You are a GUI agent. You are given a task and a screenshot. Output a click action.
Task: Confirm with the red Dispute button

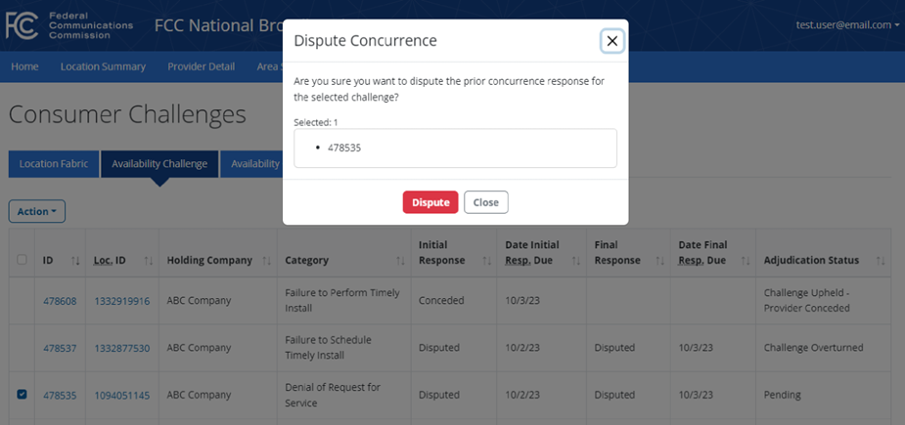pos(430,202)
